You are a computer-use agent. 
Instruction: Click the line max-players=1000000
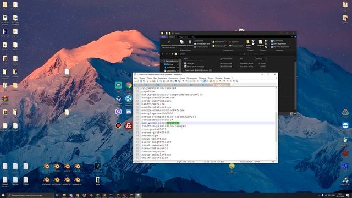pyautogui.click(x=157, y=113)
